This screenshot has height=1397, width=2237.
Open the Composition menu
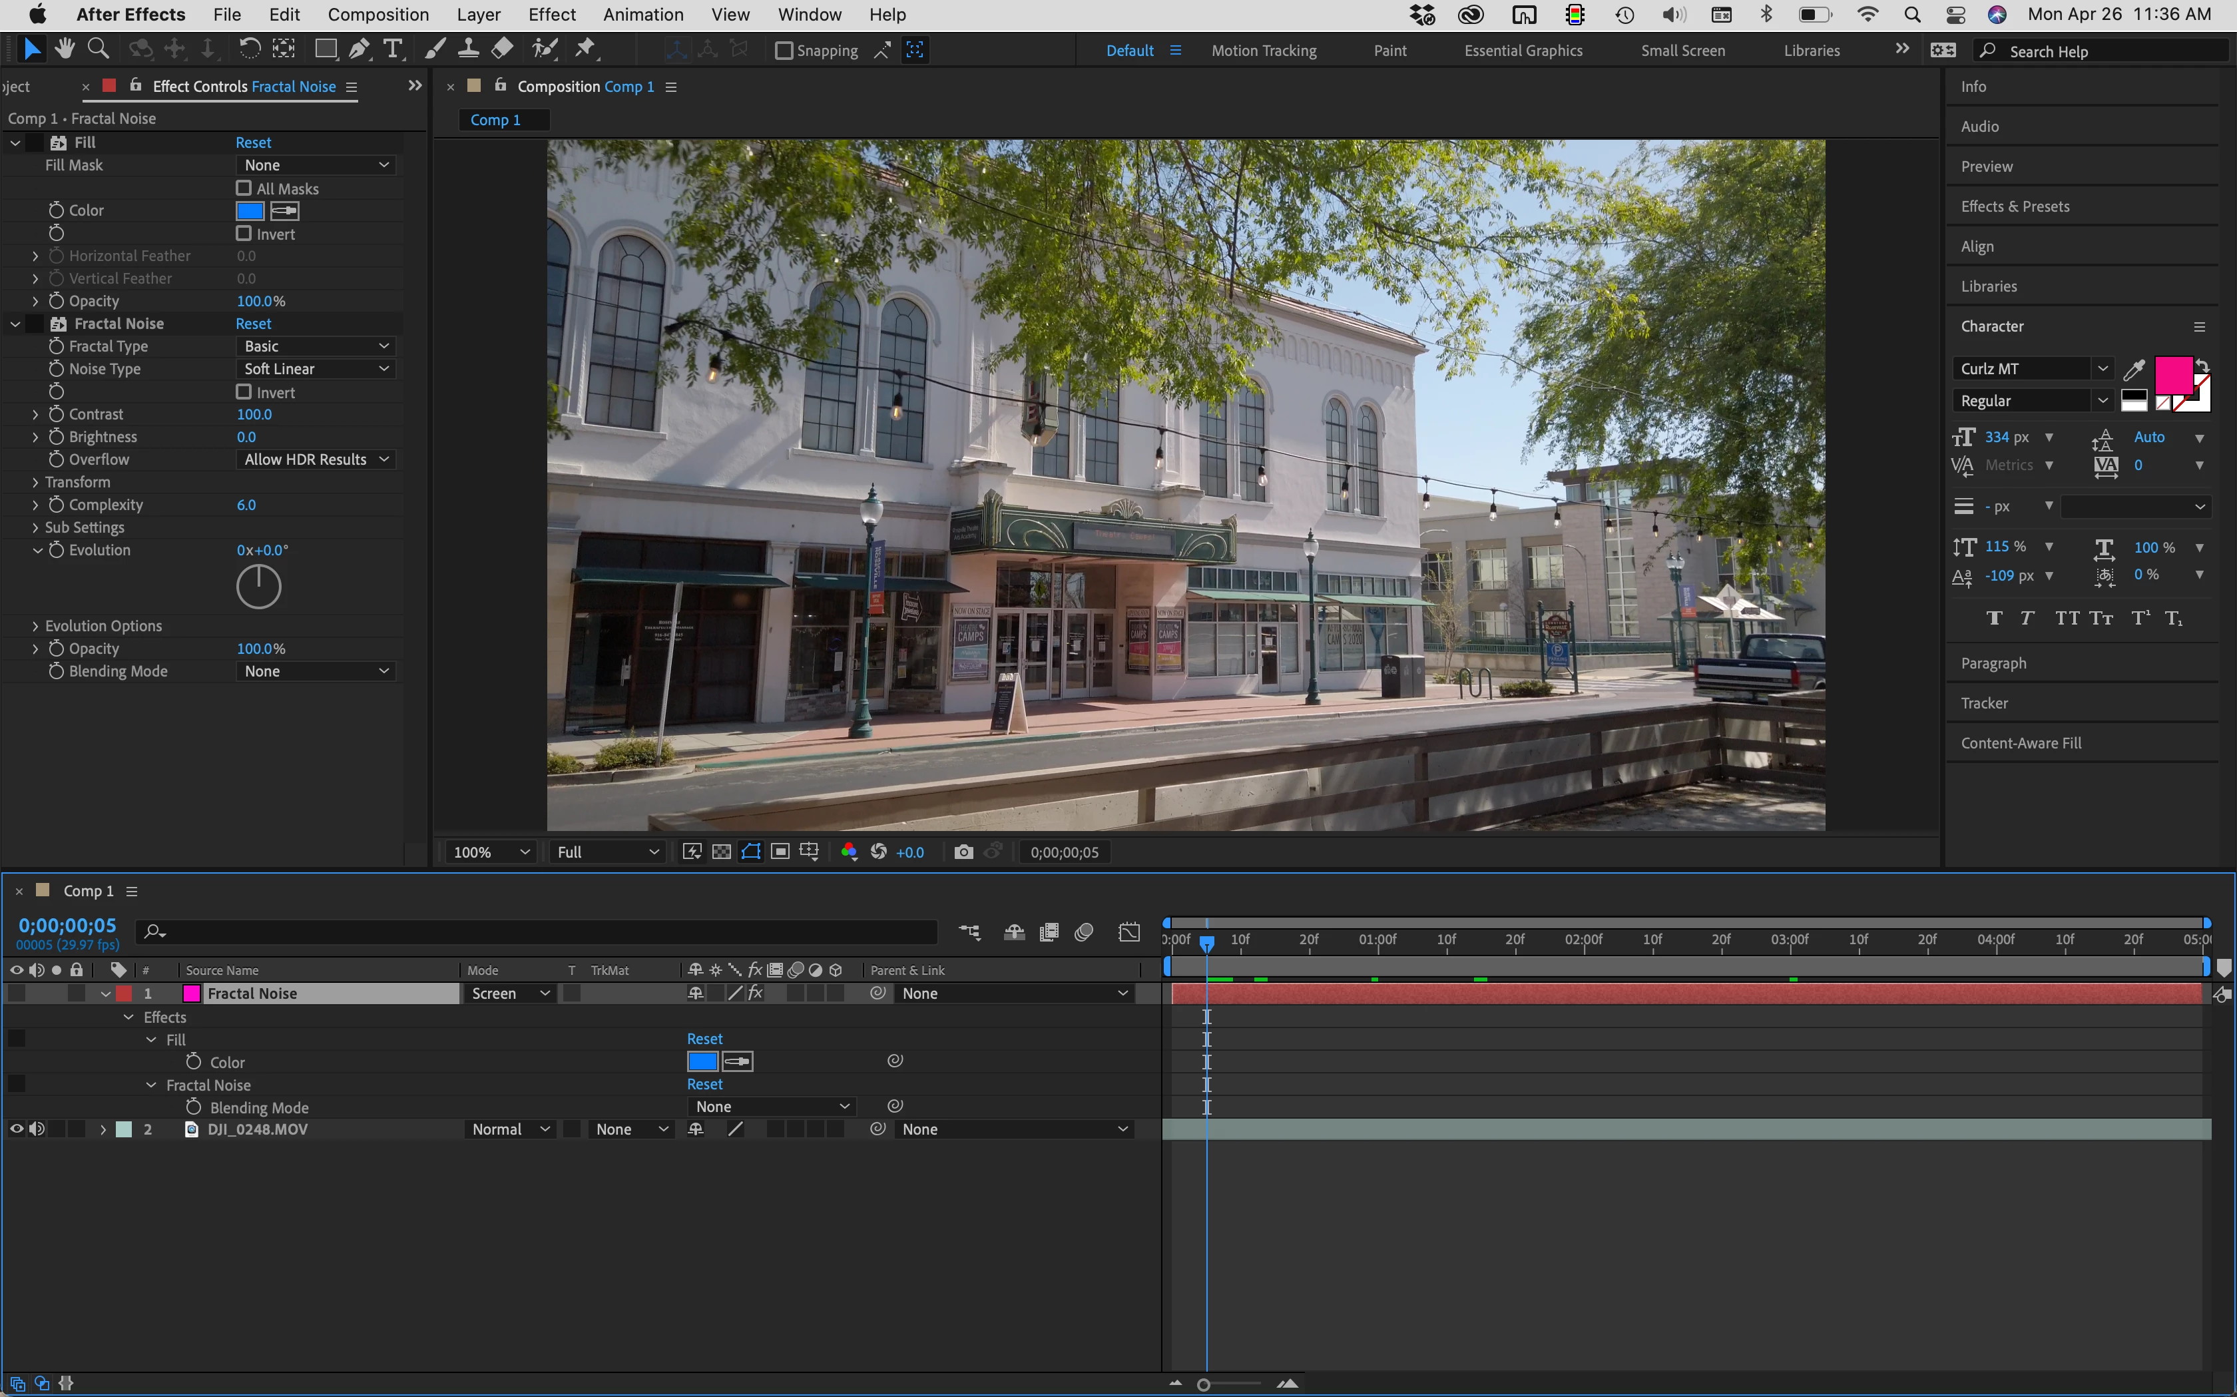tap(377, 15)
